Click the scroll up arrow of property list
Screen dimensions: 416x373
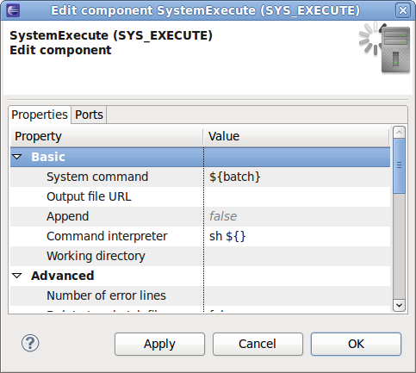tap(399, 133)
